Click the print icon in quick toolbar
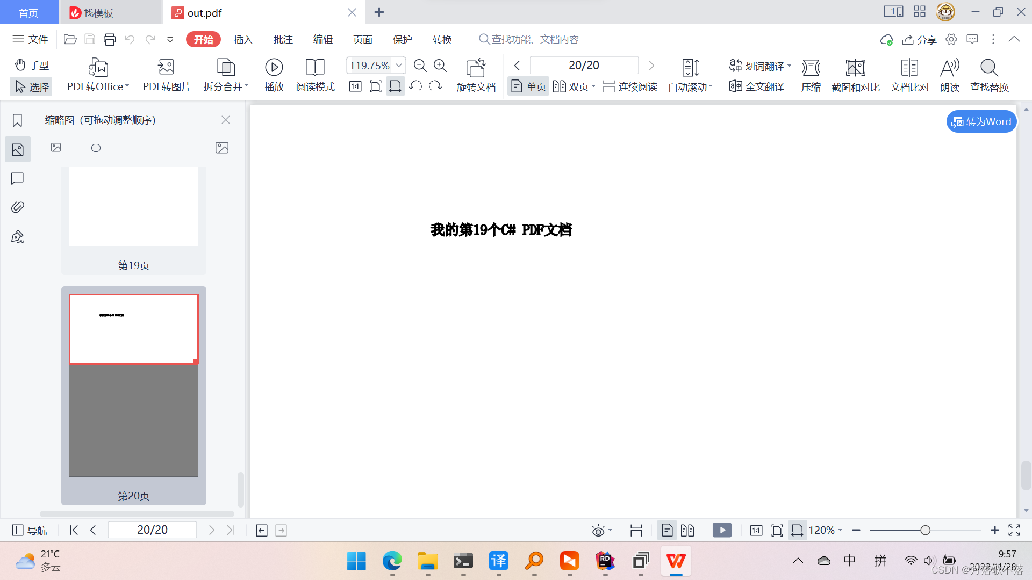Image resolution: width=1032 pixels, height=580 pixels. pyautogui.click(x=110, y=39)
